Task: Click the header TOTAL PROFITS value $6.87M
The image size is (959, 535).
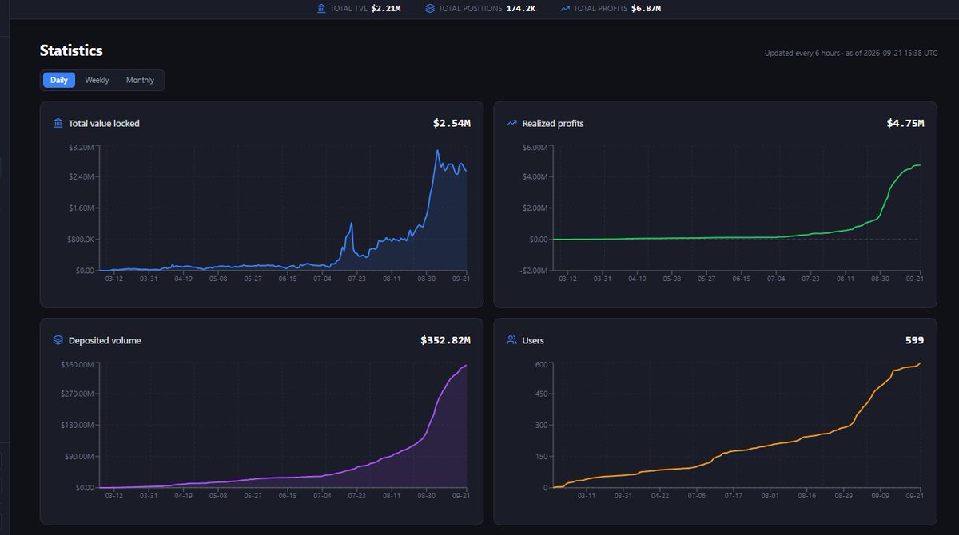Action: coord(646,8)
